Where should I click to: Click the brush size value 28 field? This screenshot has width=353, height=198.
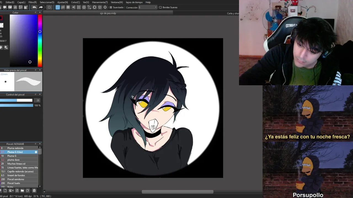[x=38, y=100]
